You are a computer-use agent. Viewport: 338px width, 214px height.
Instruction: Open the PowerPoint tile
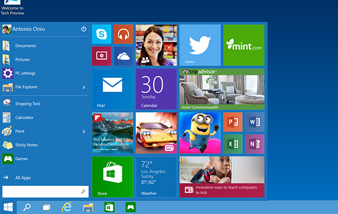[x=233, y=122]
